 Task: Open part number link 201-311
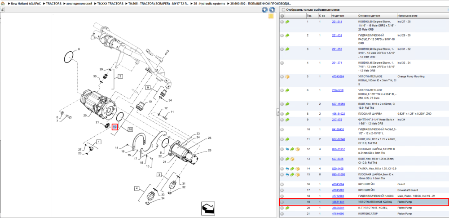(x=337, y=22)
